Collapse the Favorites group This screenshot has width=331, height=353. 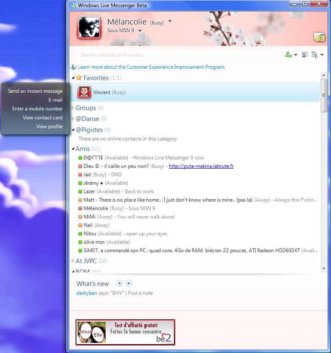73,78
